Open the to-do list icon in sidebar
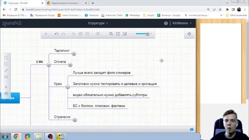249x140 pixels. click(x=6, y=64)
